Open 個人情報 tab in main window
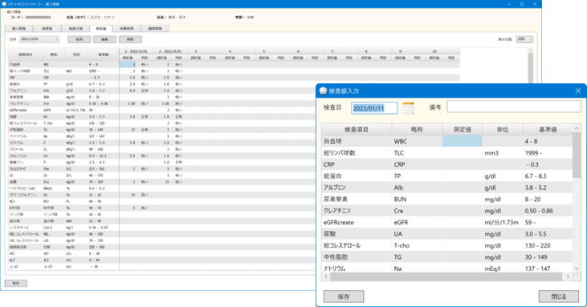 point(18,28)
